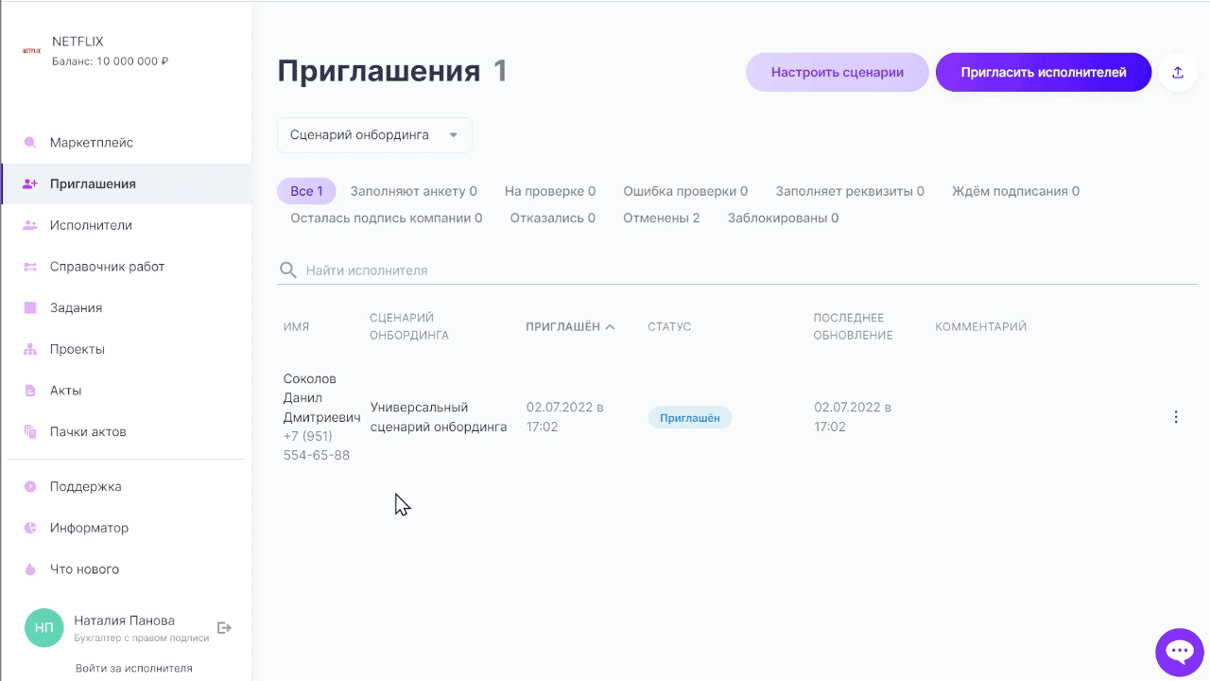Click the Исполнители people icon

(x=30, y=225)
